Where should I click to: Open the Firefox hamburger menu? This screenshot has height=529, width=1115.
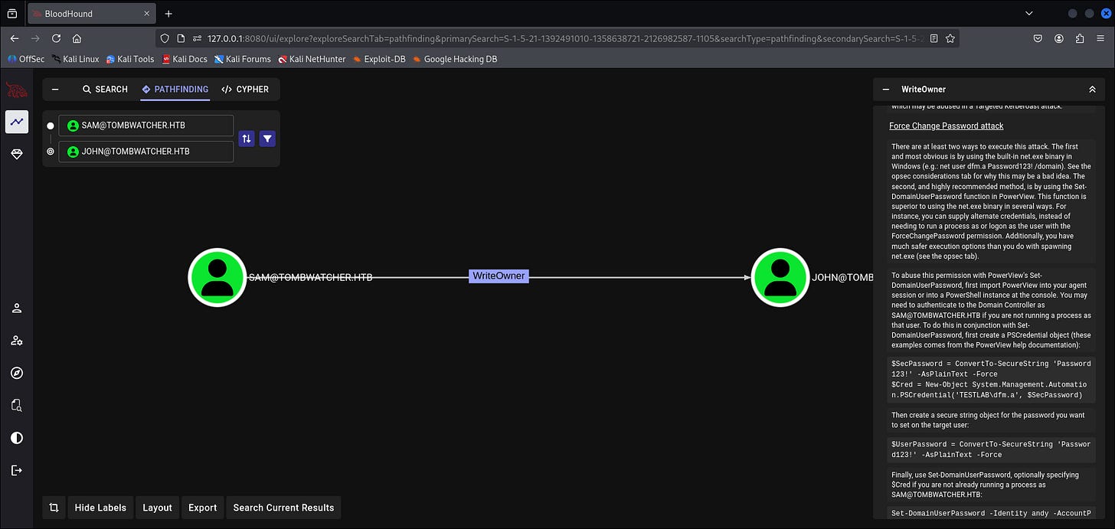pyautogui.click(x=1100, y=38)
